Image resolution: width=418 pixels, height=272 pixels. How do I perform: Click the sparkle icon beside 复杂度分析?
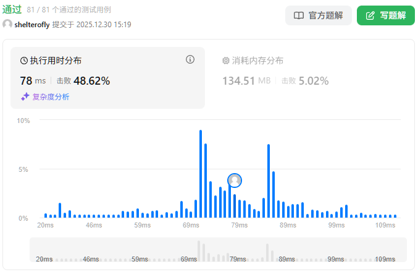click(x=25, y=96)
